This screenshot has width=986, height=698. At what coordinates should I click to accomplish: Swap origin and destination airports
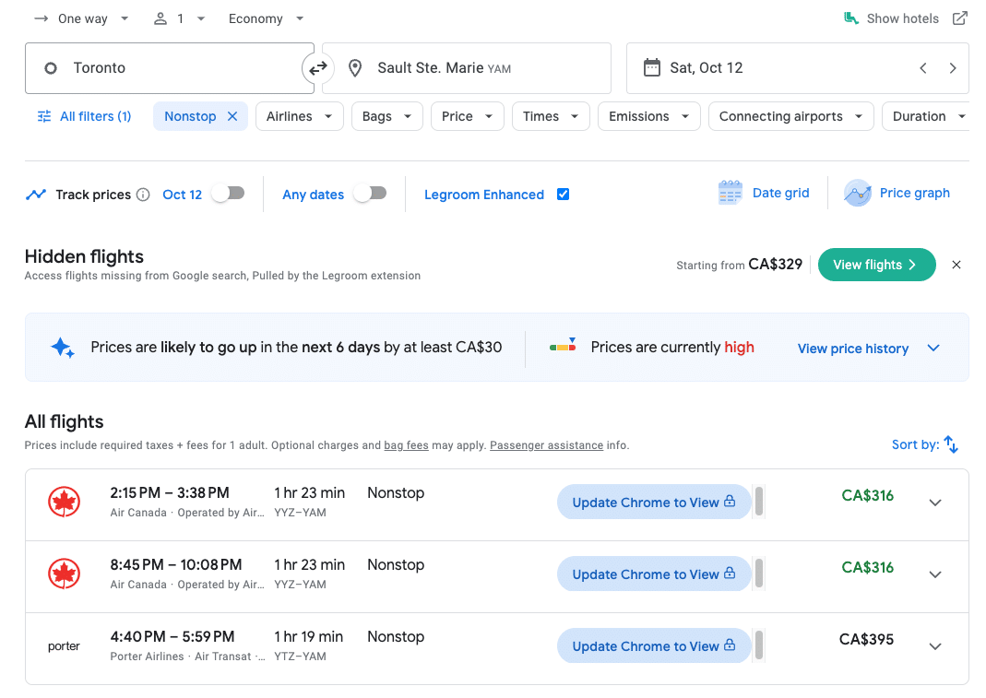[317, 68]
